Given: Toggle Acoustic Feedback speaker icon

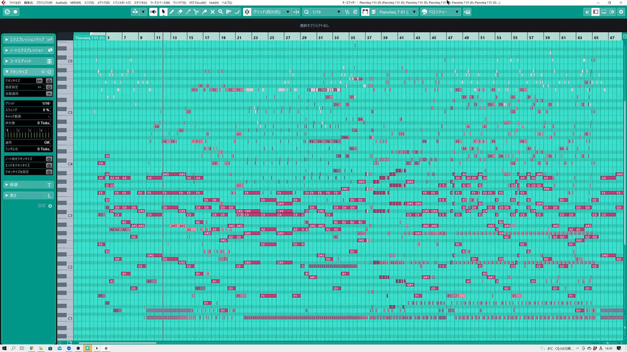Looking at the screenshot, I should [153, 12].
